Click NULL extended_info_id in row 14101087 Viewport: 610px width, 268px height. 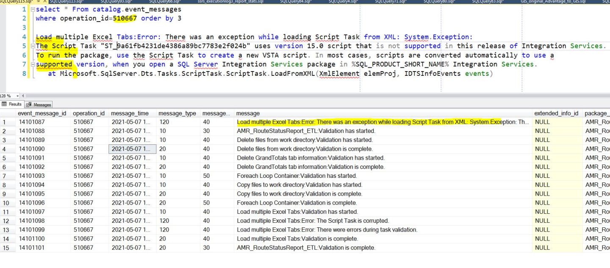[x=557, y=122]
